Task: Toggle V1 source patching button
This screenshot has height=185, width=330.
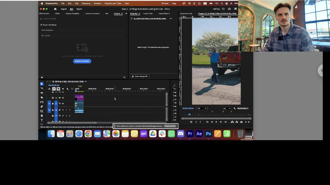Action: point(49,104)
